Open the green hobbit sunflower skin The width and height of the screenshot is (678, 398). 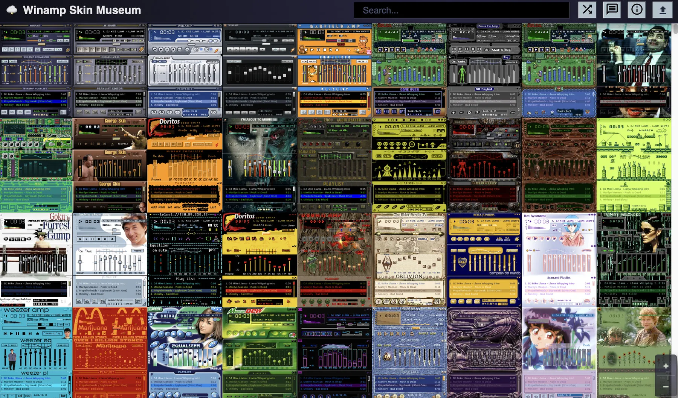pos(634,352)
